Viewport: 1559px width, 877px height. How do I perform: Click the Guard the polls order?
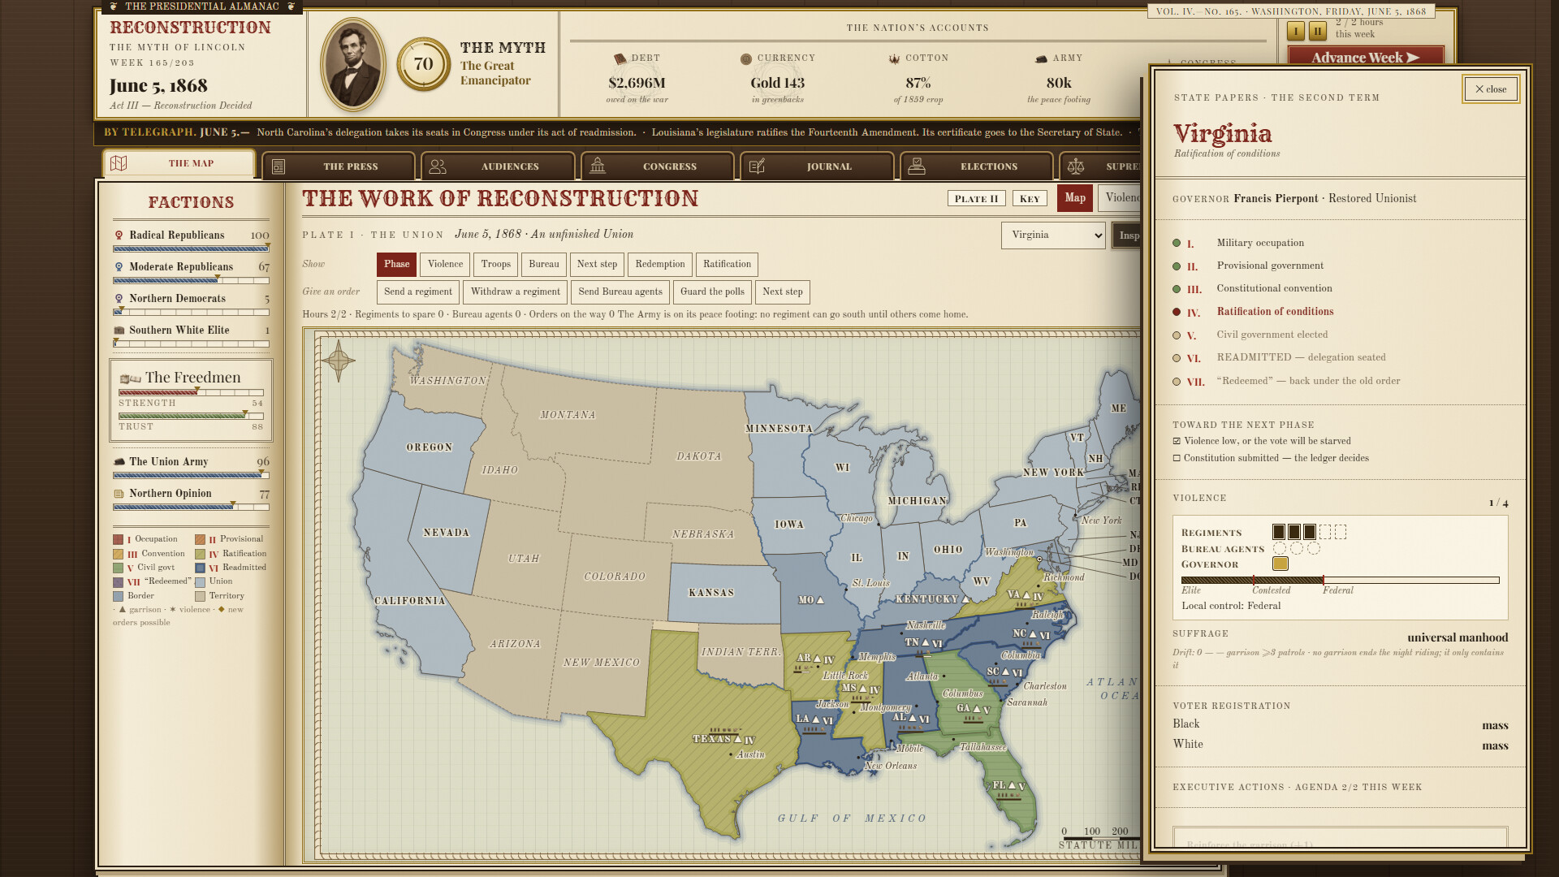pyautogui.click(x=712, y=292)
